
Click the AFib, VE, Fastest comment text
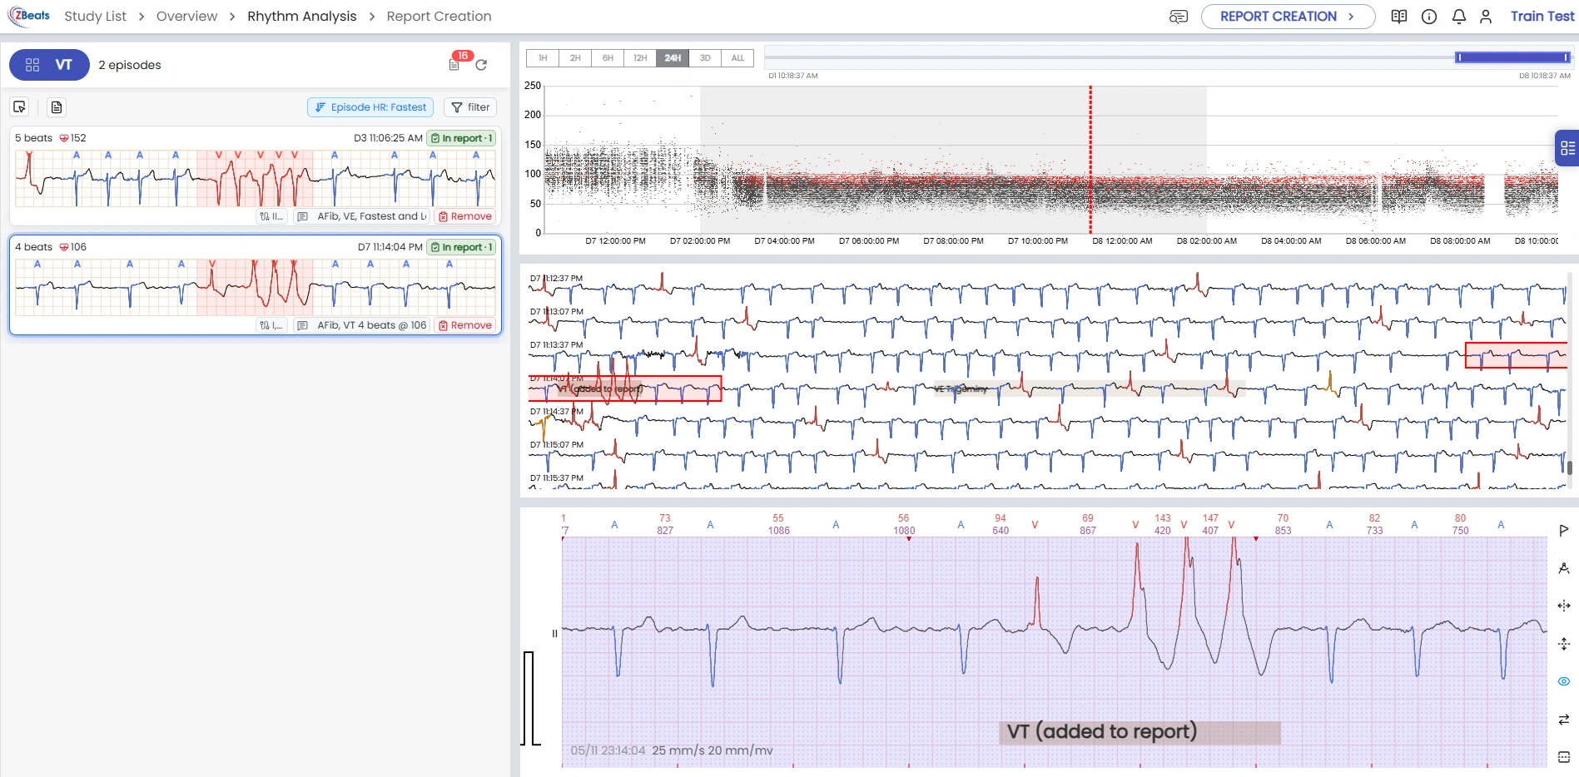tap(371, 216)
